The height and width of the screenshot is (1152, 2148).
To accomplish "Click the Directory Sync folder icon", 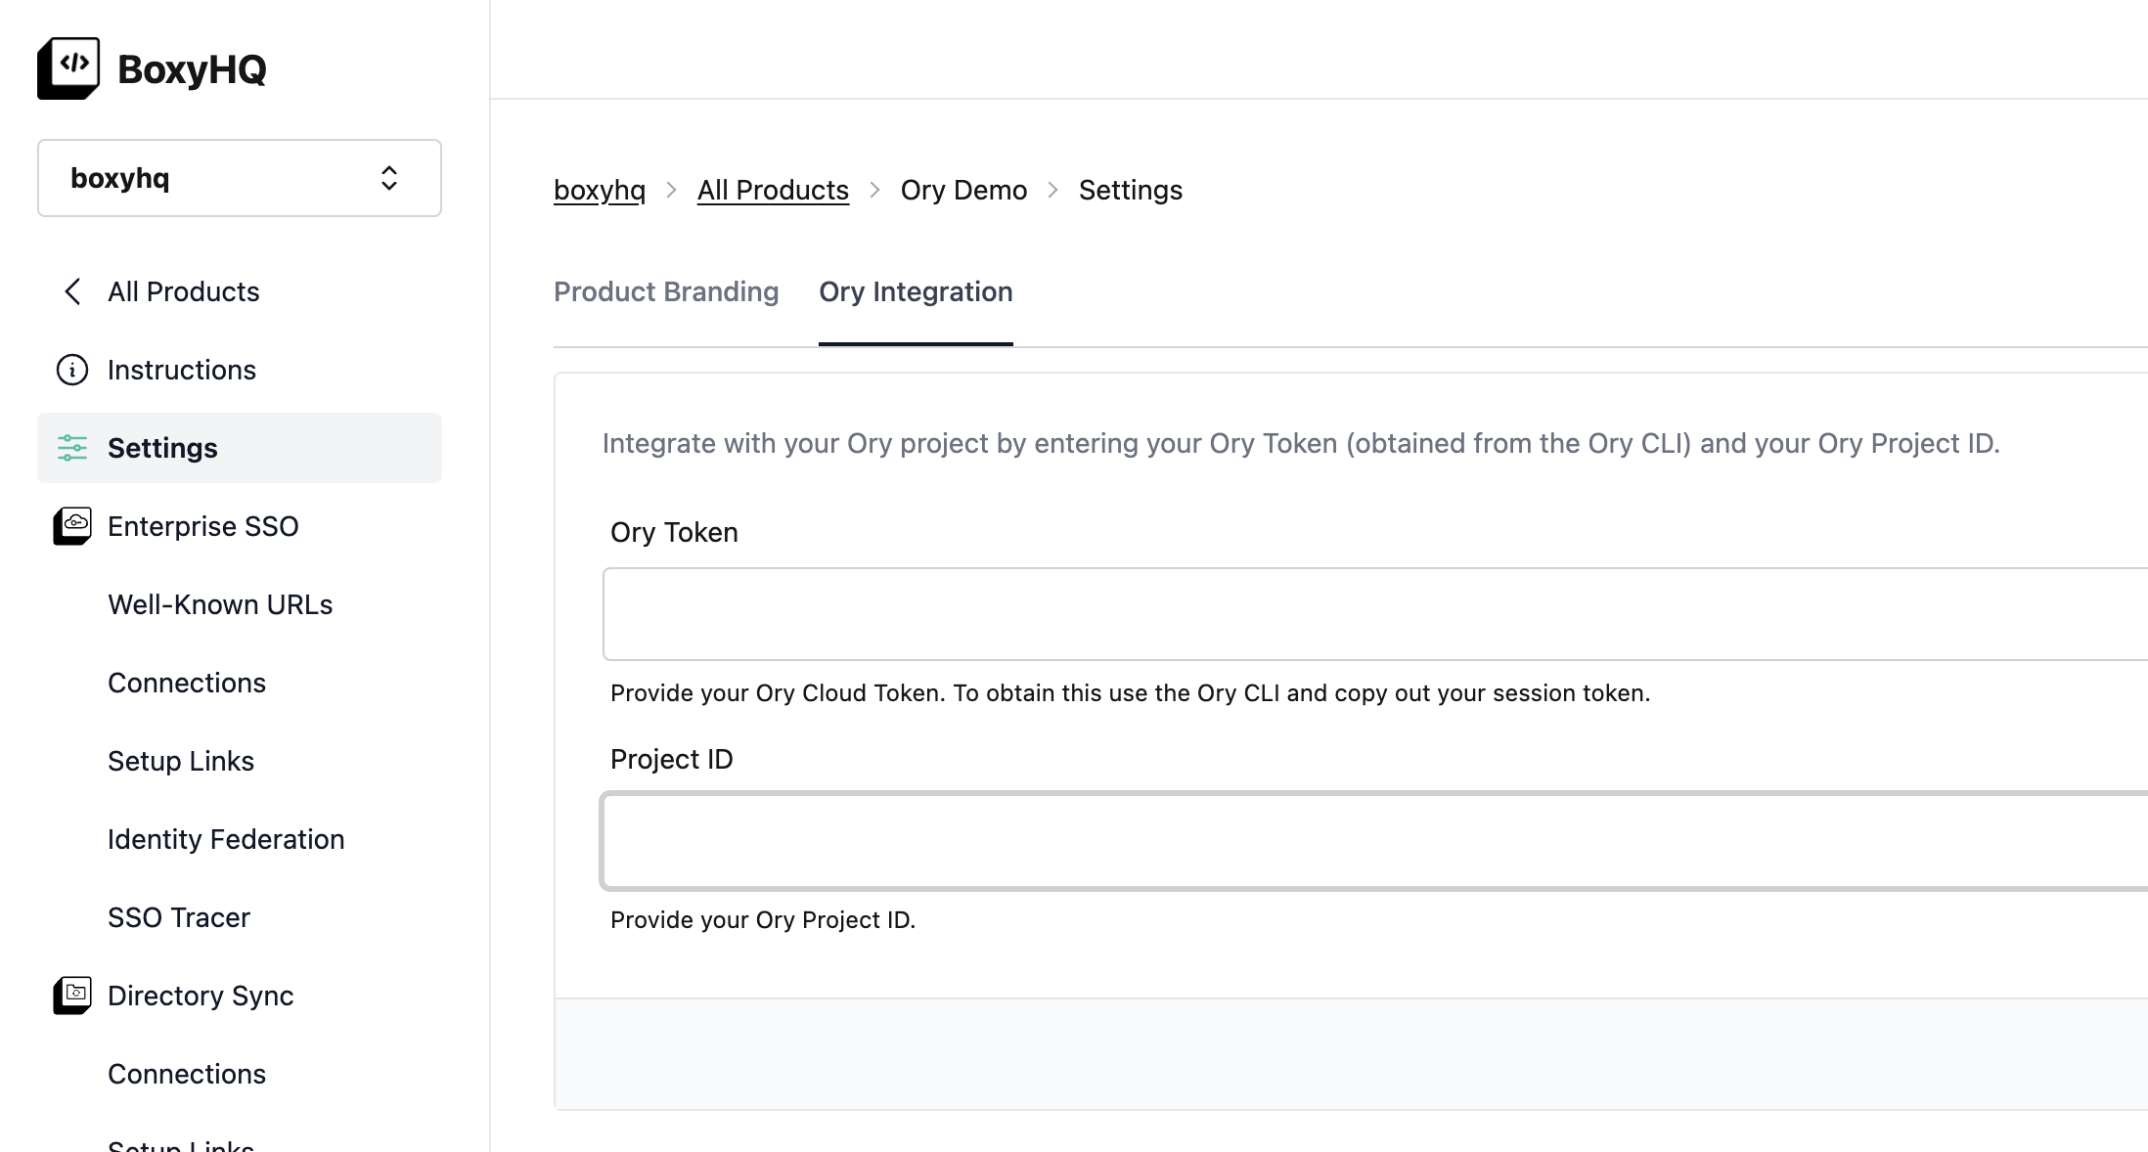I will [x=71, y=995].
